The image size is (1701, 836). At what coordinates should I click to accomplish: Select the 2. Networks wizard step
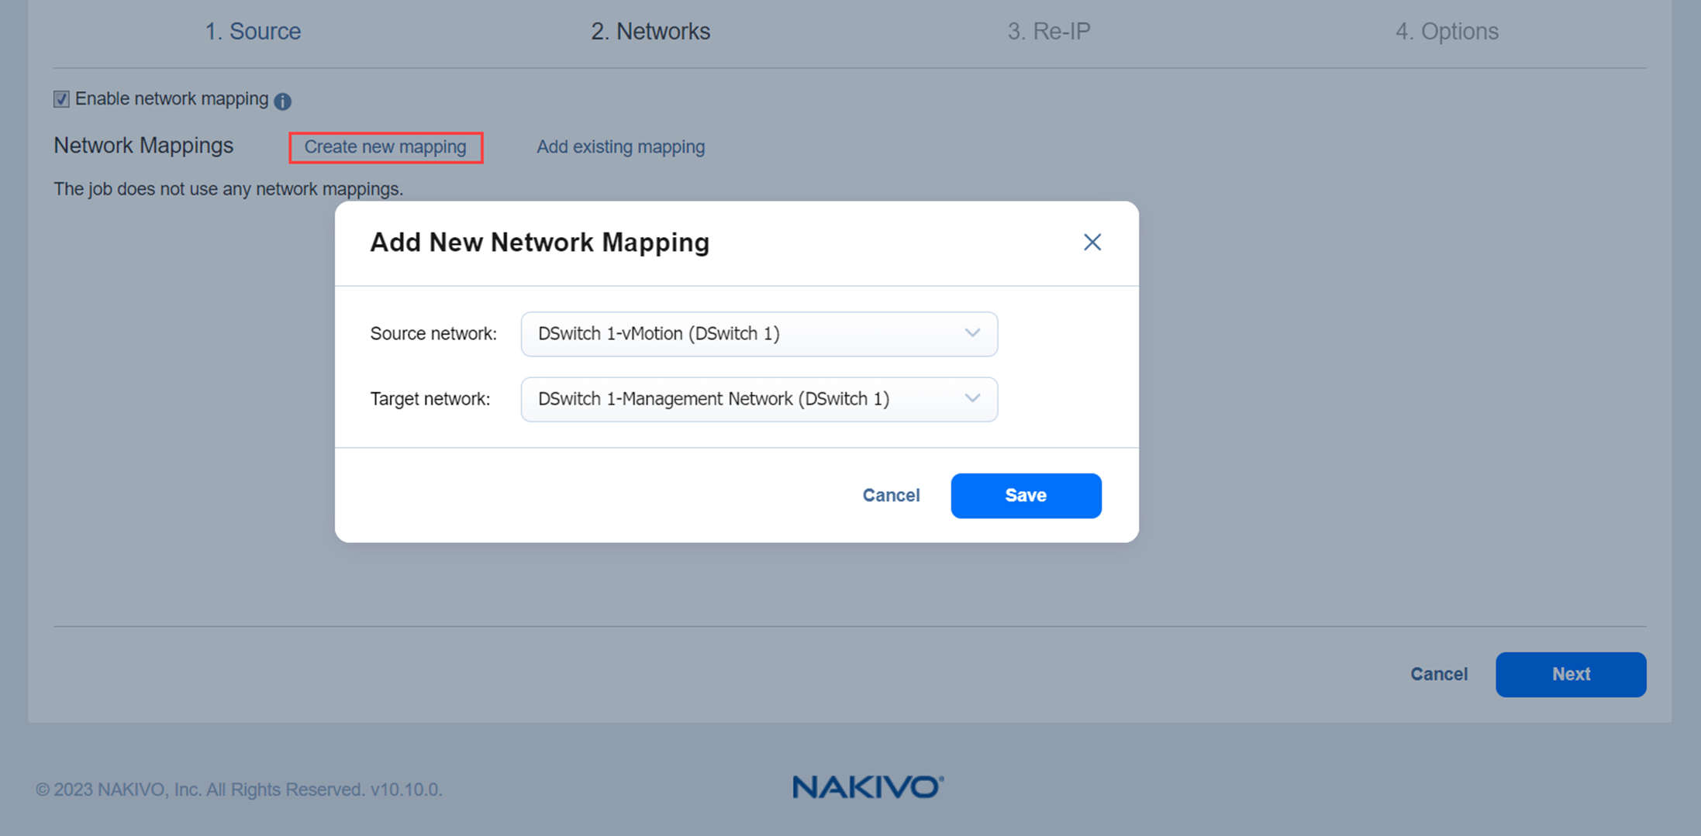650,31
